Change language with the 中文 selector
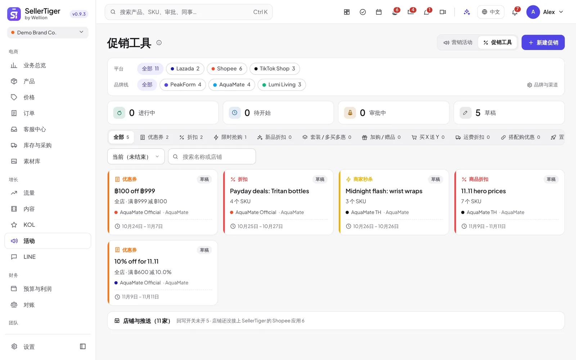The width and height of the screenshot is (576, 360). [491, 12]
